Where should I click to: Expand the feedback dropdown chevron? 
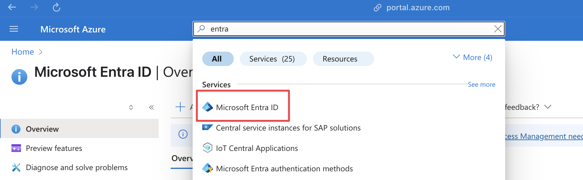point(548,107)
